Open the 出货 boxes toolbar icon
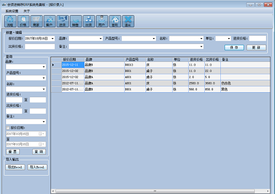 tap(89, 21)
